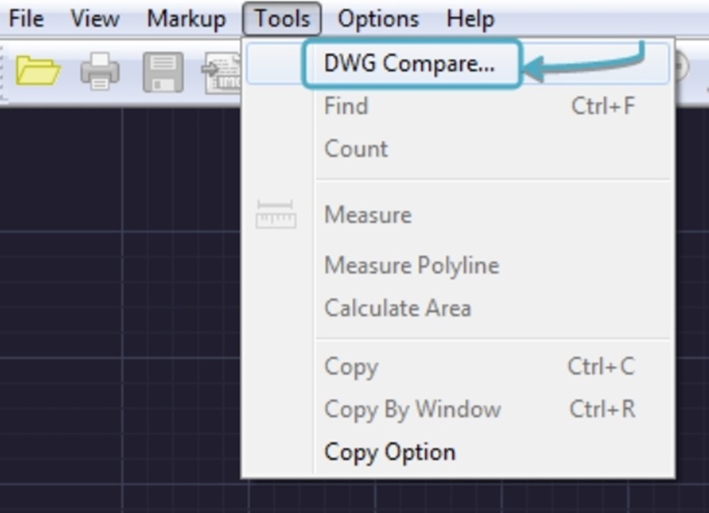The image size is (709, 513).
Task: Open the Help menu
Action: pos(470,19)
